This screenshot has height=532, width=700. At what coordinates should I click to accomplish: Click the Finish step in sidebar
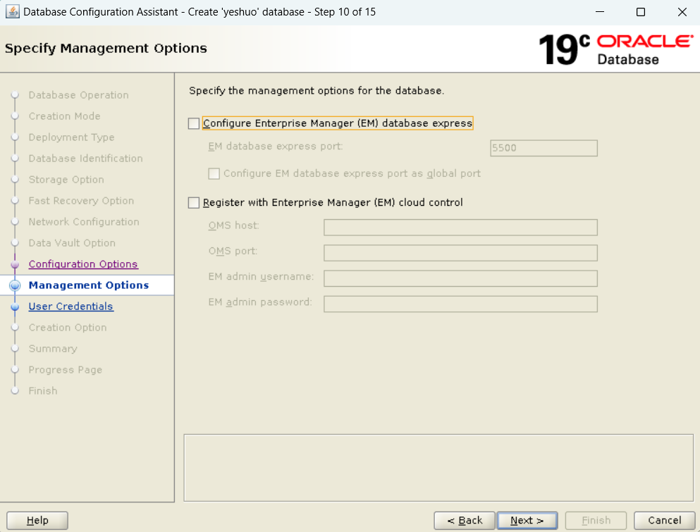tap(43, 391)
